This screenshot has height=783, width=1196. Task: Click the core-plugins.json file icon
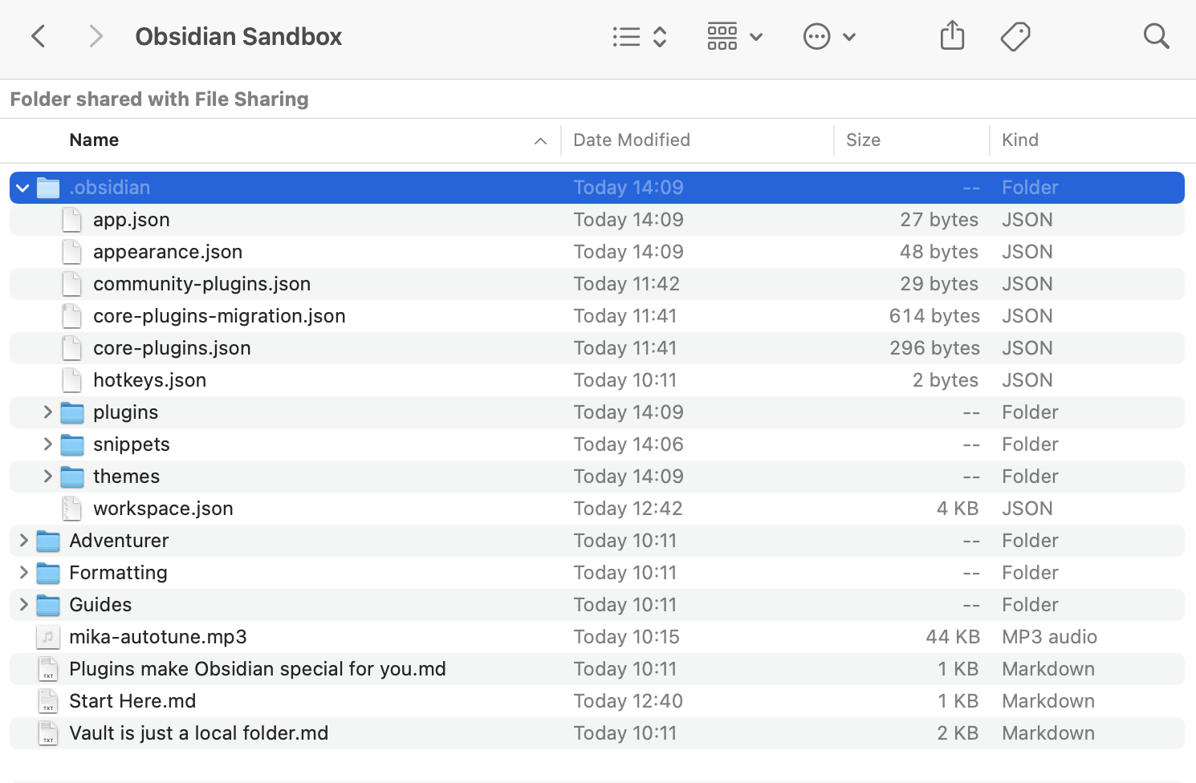(x=72, y=348)
